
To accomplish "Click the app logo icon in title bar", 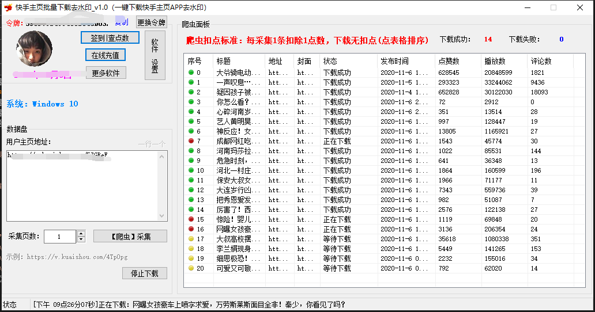I will (x=8, y=7).
